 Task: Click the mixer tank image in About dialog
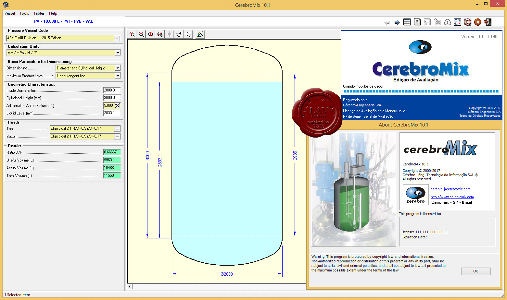point(354,189)
